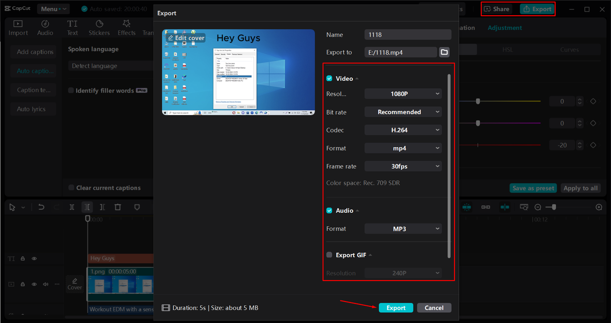Uncheck the Video export checkbox
This screenshot has width=611, height=323.
click(x=329, y=78)
